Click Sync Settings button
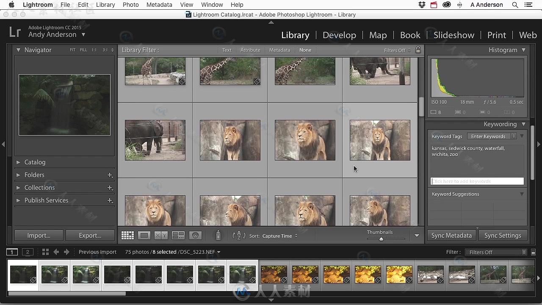The image size is (542, 305). coord(503,236)
